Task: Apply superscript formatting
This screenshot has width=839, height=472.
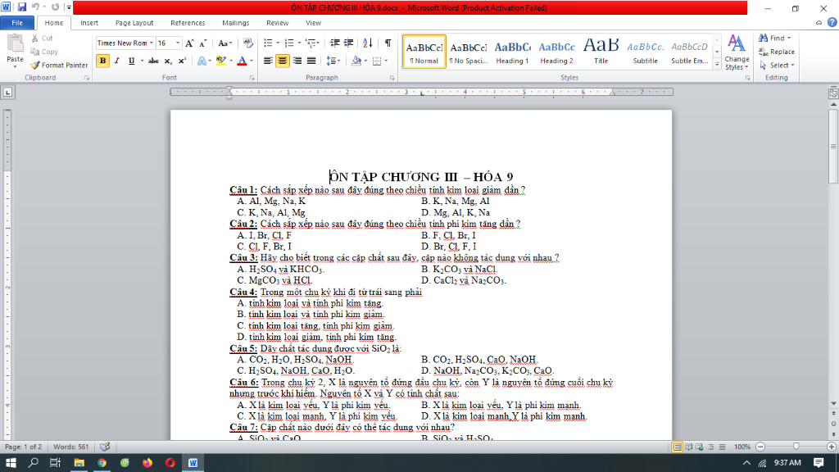Action: pyautogui.click(x=182, y=61)
